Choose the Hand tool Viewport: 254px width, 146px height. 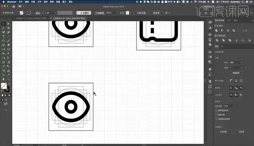pos(3,79)
